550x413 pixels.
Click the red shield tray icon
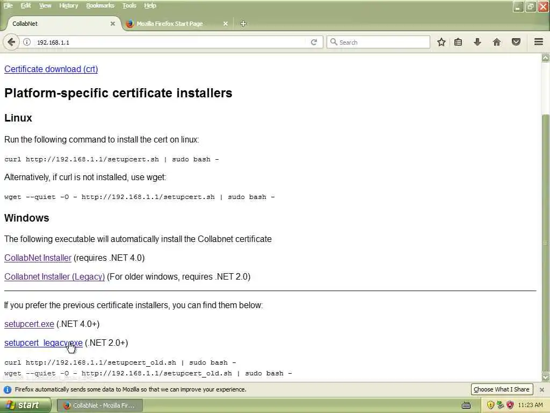coord(510,405)
